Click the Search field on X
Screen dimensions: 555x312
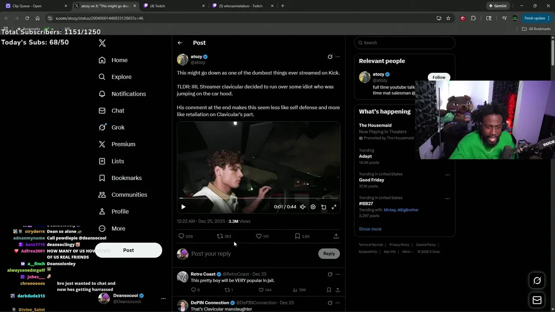click(405, 43)
